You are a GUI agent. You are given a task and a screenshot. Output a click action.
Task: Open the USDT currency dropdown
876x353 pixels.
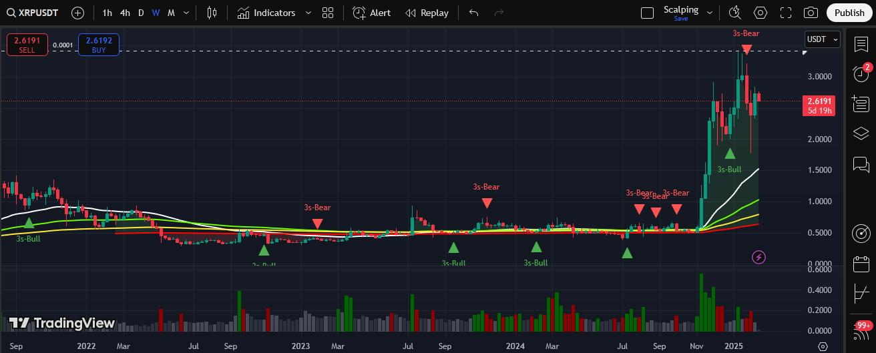[823, 39]
